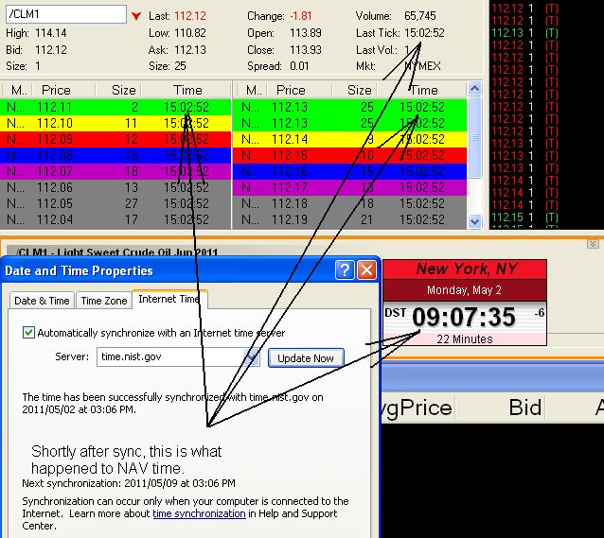Collapse the chart panel with double-chevron icon
The image size is (604, 538).
(x=593, y=244)
